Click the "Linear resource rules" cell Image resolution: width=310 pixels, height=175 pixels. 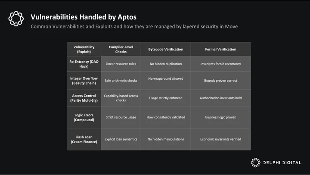coord(121,63)
